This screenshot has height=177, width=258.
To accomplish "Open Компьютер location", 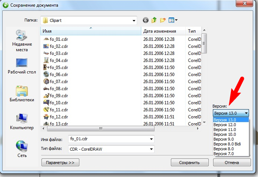I will [22, 121].
